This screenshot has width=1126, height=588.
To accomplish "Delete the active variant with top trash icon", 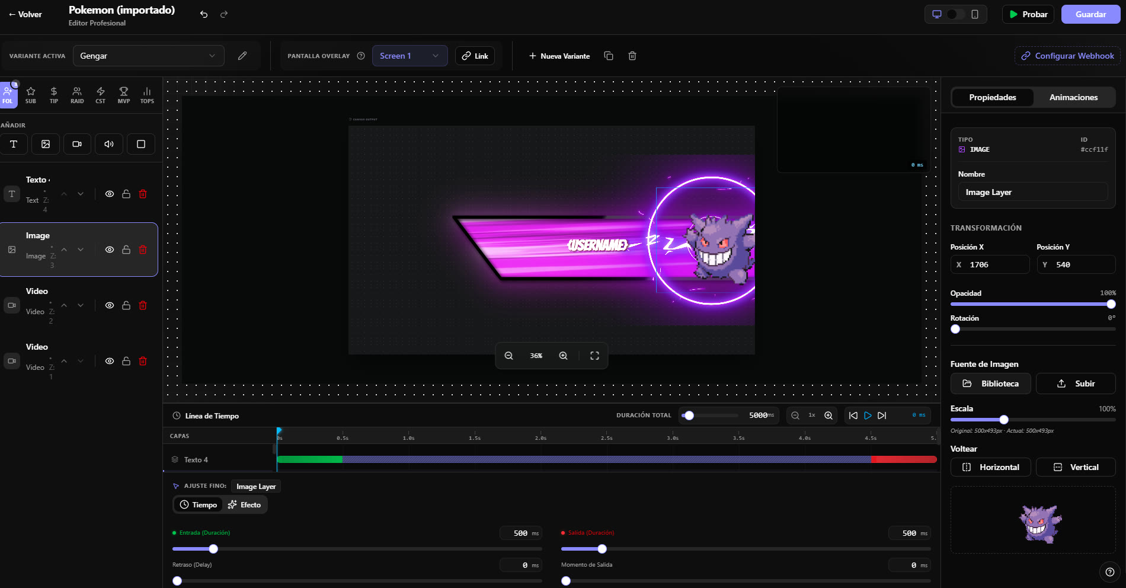I will click(x=632, y=56).
